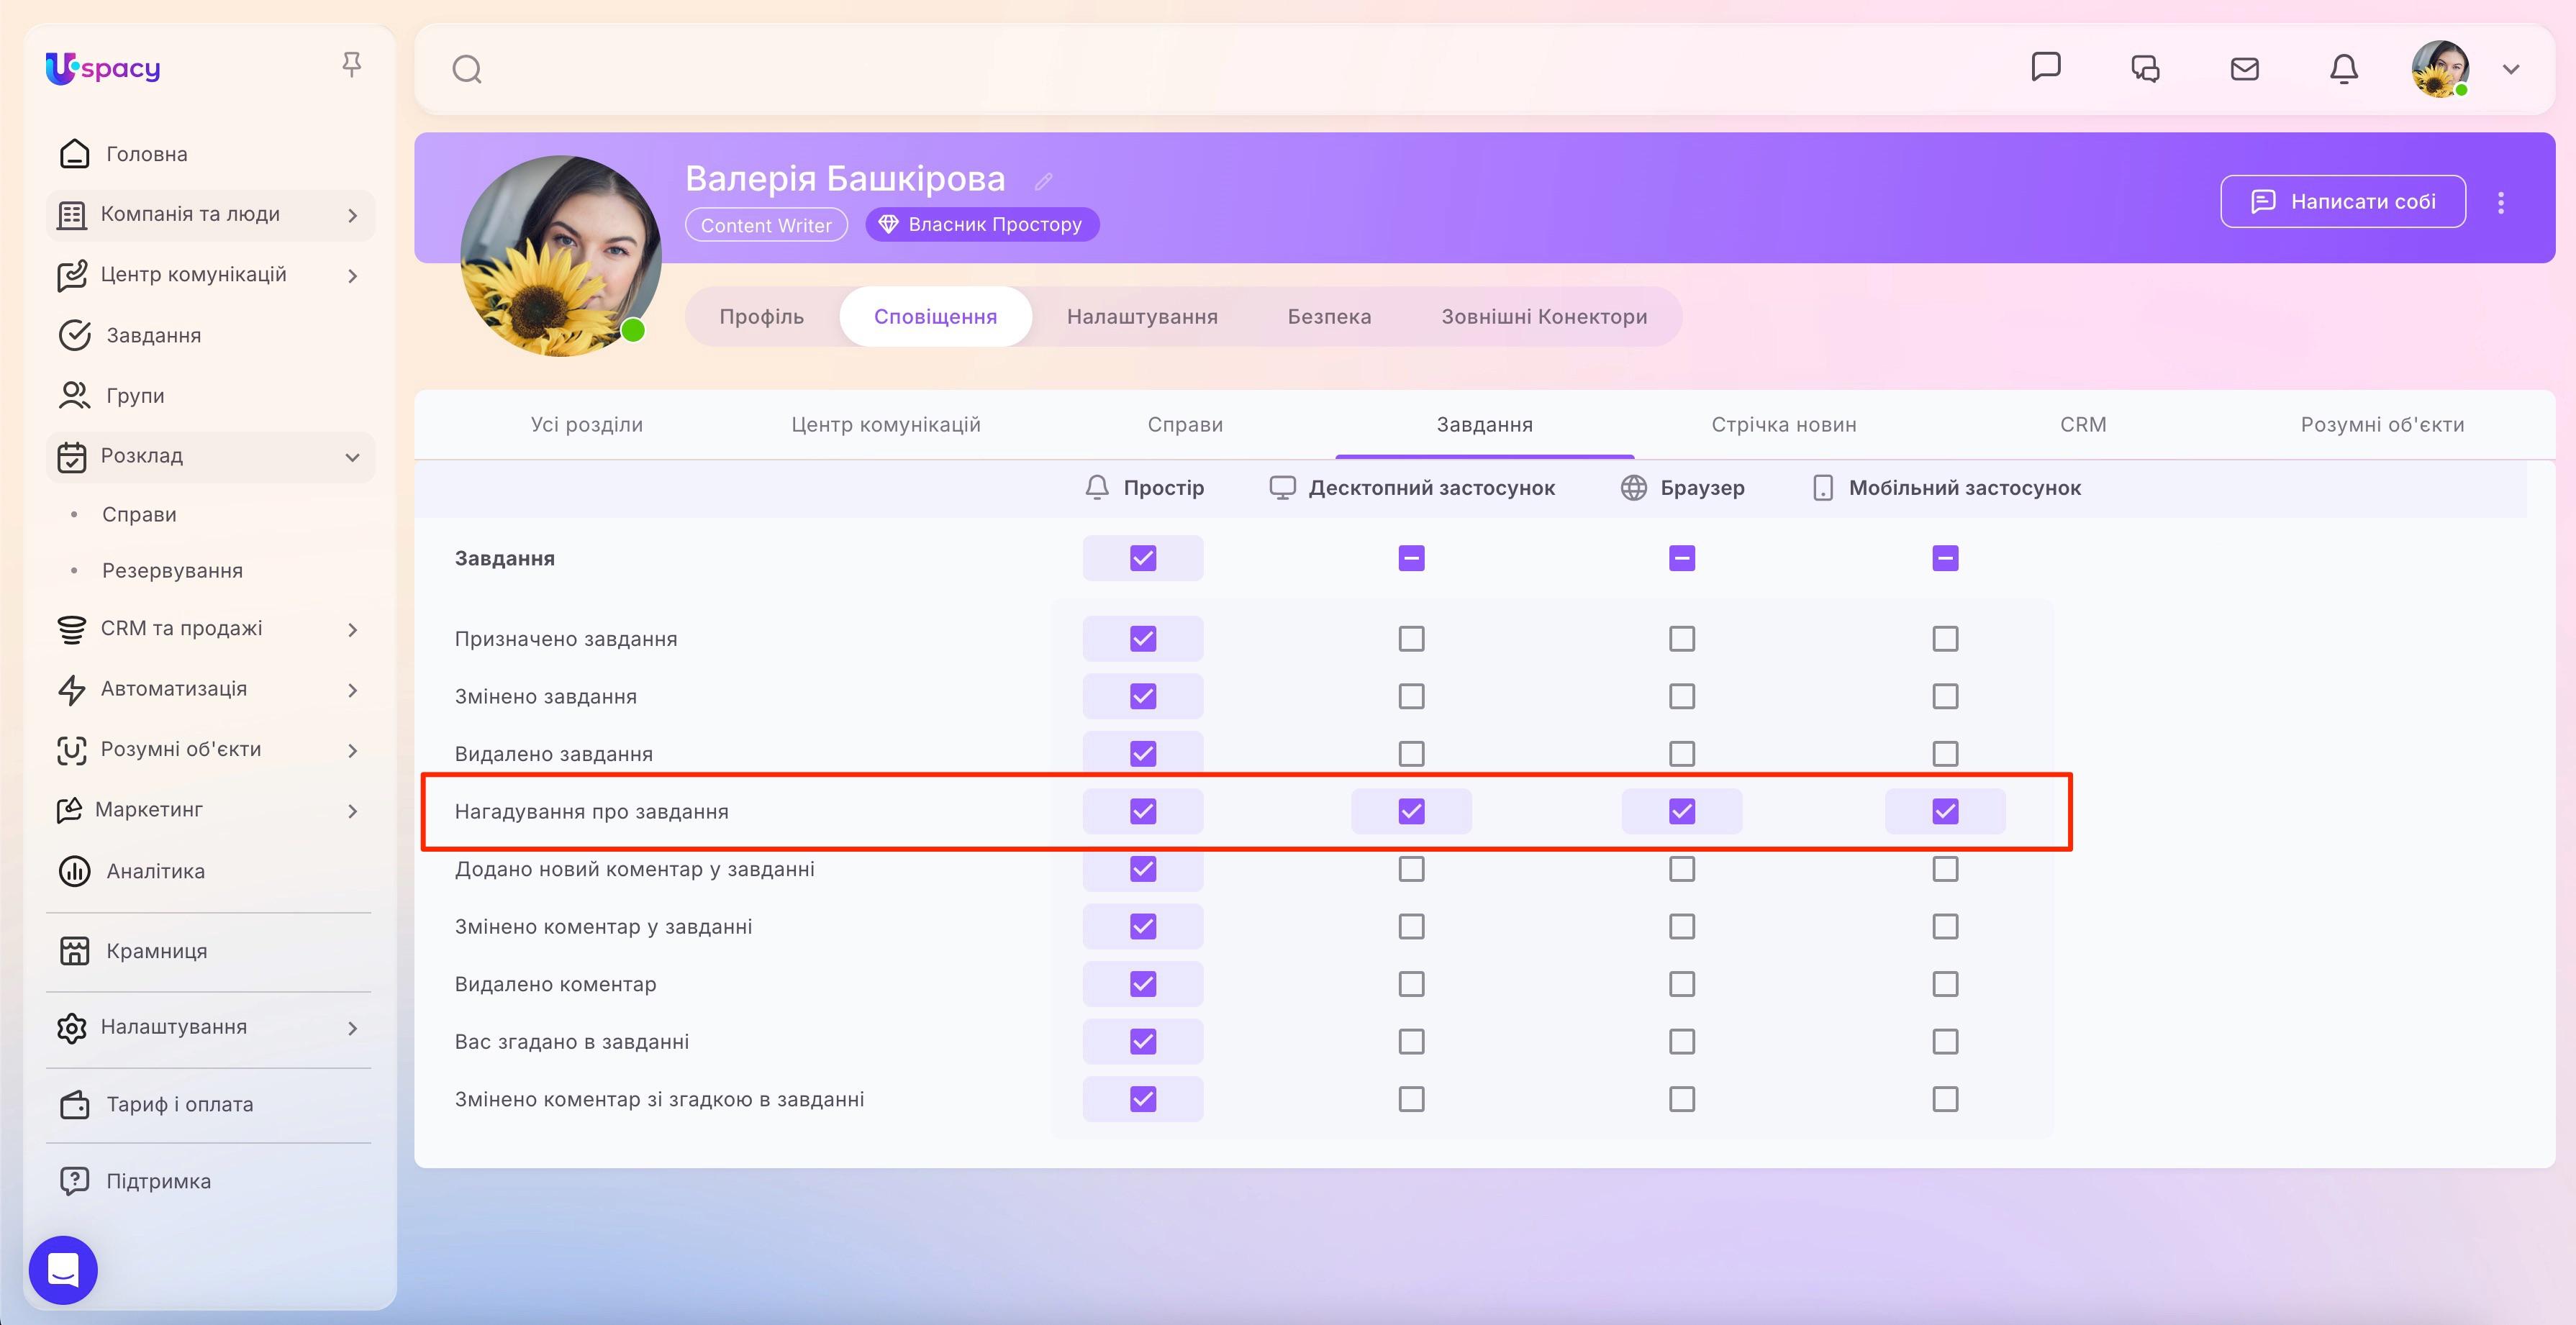
Task: Toggle Мобільний застосунок checkbox for Змінено завдання
Action: [x=1945, y=696]
